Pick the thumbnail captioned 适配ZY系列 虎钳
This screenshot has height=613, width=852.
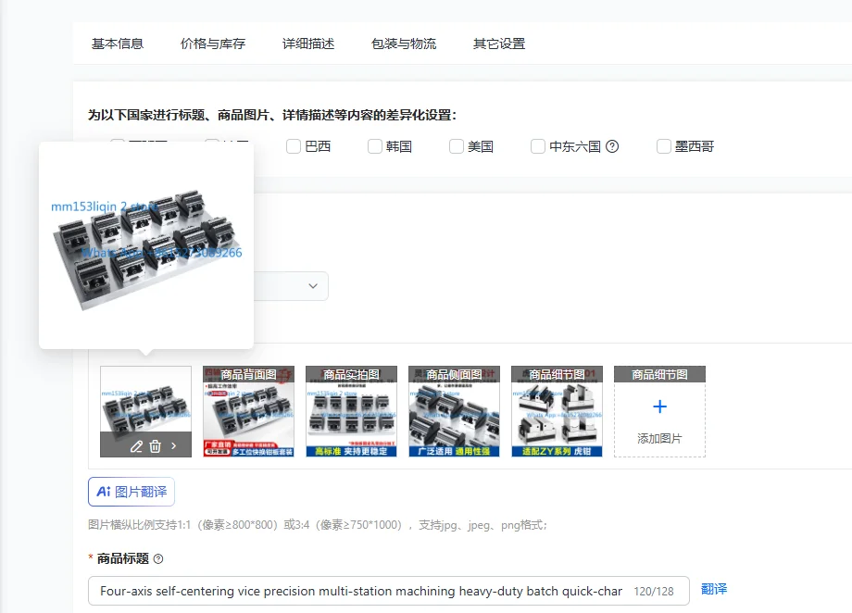(557, 411)
